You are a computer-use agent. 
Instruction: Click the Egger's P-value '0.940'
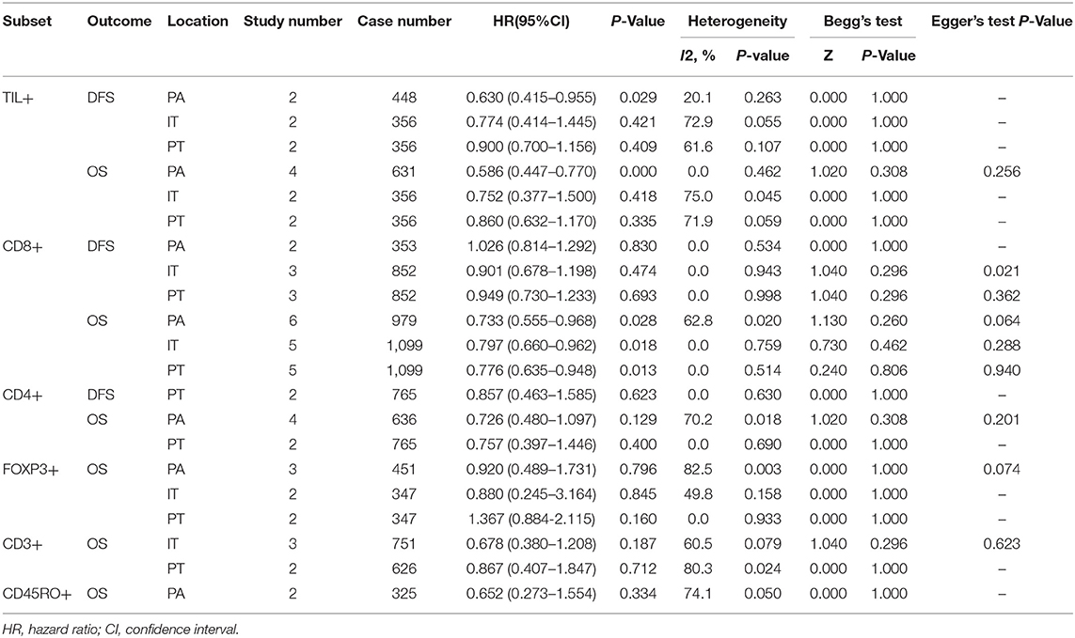(x=1002, y=371)
